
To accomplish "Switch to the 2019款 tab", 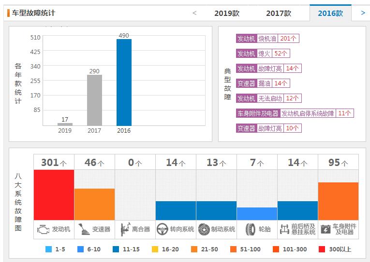I will (x=227, y=13).
